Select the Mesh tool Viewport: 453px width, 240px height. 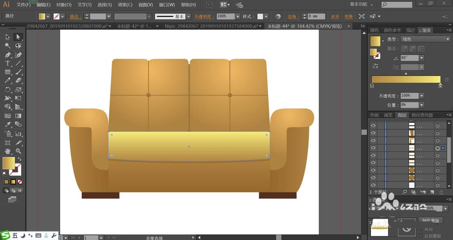coord(8,116)
